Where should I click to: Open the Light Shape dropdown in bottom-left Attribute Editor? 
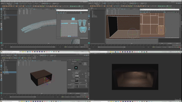(77, 72)
